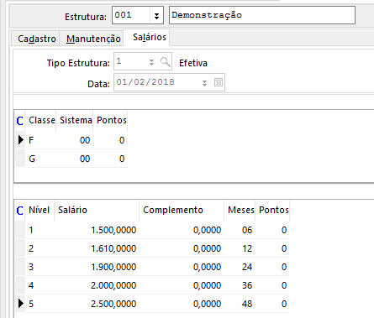This screenshot has height=318, width=374.
Task: Click Meses cell 24
Action: point(240,267)
